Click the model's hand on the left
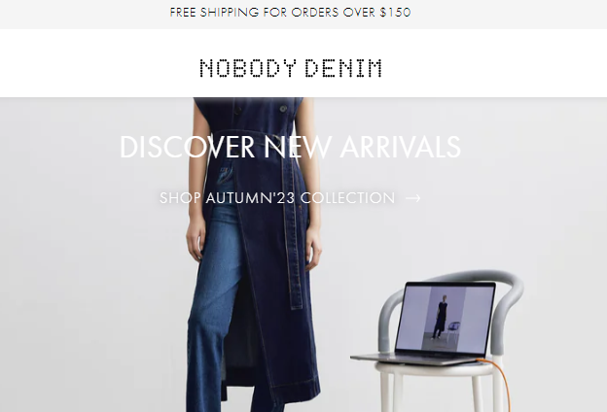 (196, 240)
